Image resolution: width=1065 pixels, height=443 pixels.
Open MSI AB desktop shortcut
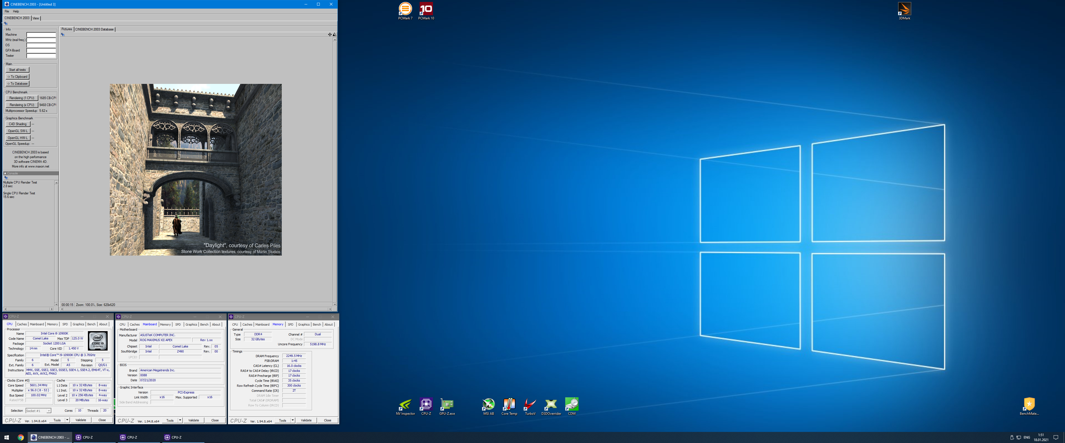pyautogui.click(x=488, y=407)
